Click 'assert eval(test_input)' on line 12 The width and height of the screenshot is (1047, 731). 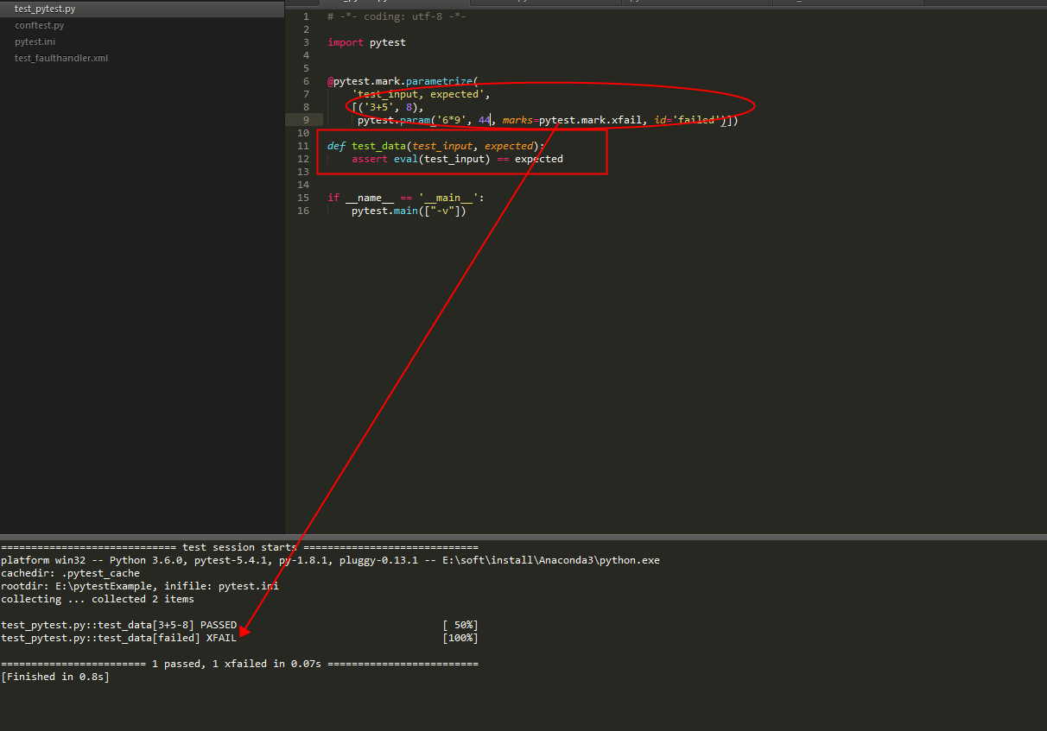point(421,159)
